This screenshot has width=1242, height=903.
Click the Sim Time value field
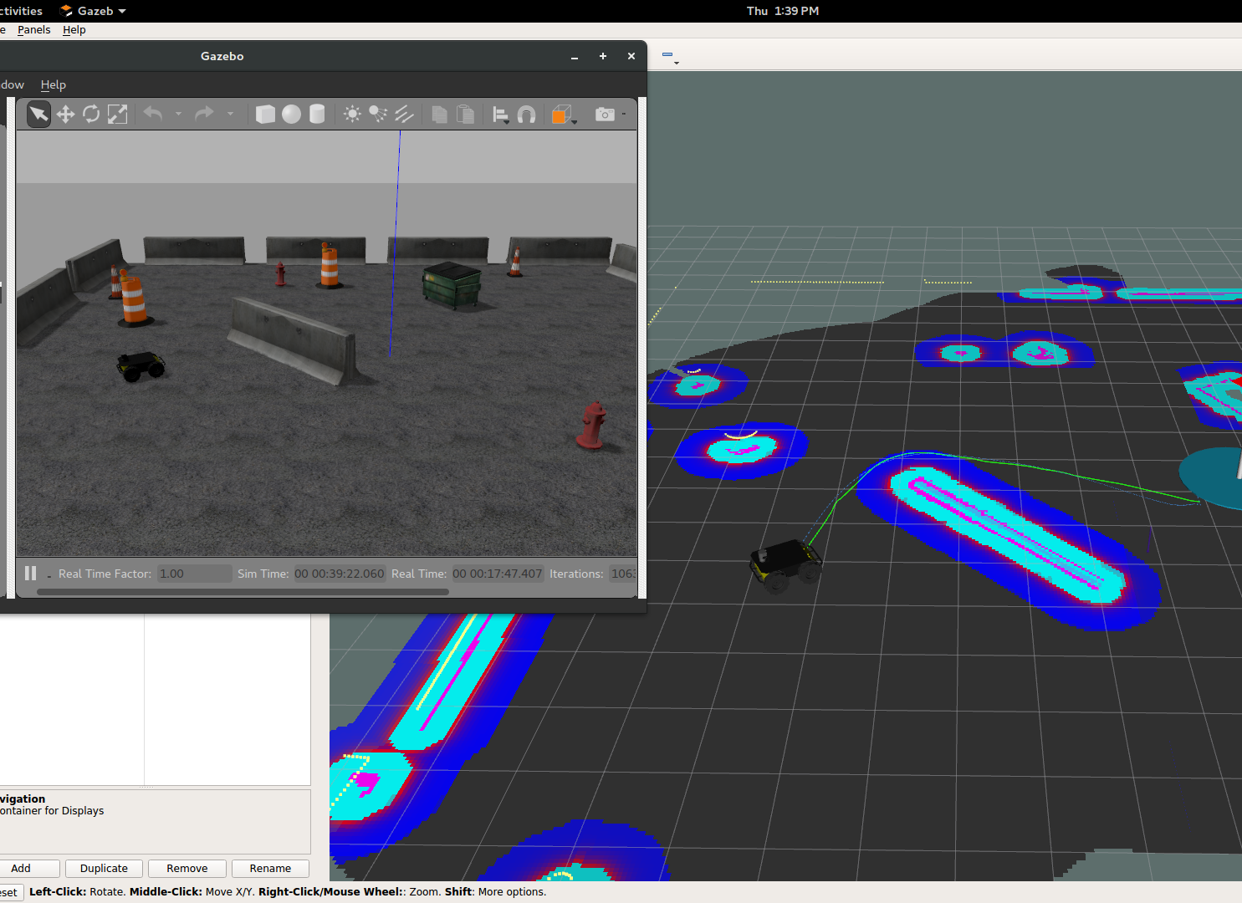tap(340, 574)
